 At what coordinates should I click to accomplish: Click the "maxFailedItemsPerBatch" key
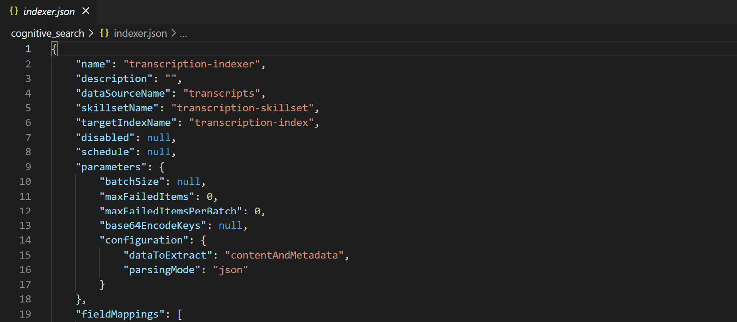[171, 211]
